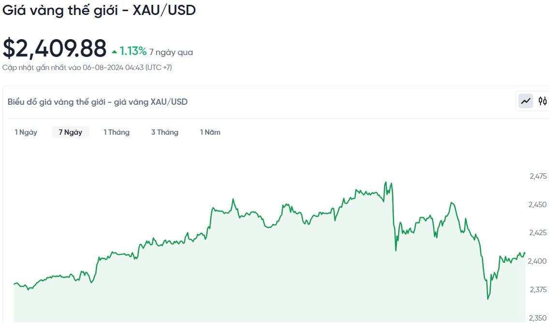Click the 'Giá vàng thế giới - XAU/USD' heading
This screenshot has height=323, width=549.
tap(99, 10)
